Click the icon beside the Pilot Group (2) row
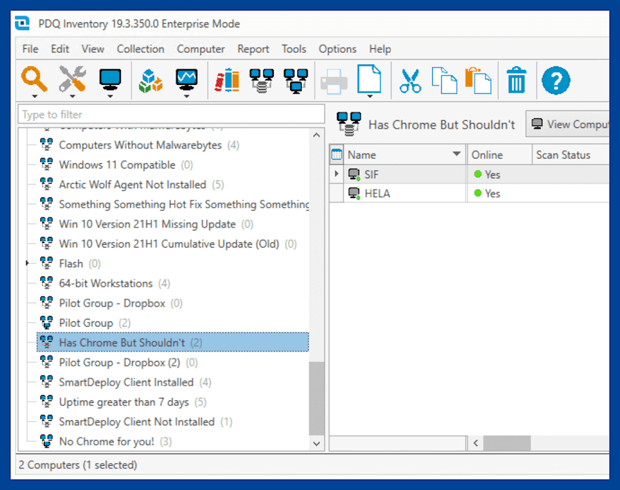 coord(46,322)
